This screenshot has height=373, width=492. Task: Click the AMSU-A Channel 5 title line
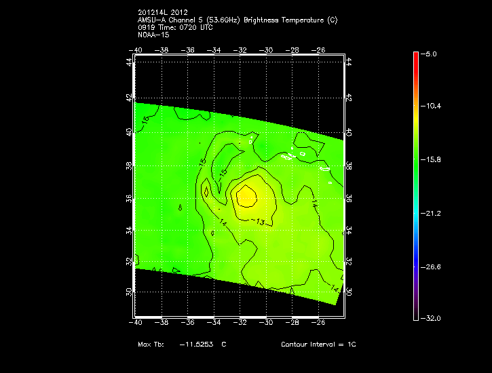[x=237, y=20]
